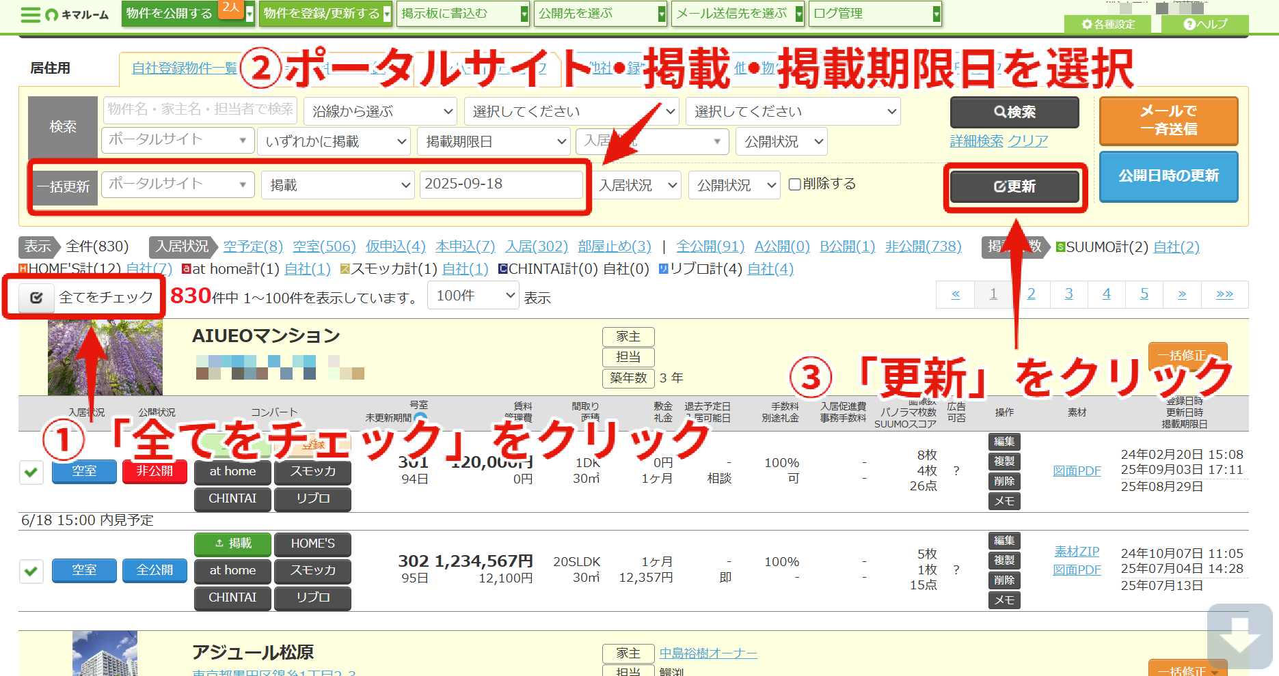
Task: Click the メールで一斉送信 button
Action: click(1168, 120)
